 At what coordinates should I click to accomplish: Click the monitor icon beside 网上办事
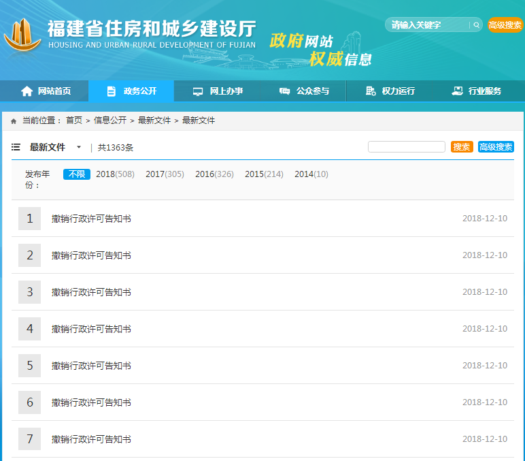coord(198,91)
